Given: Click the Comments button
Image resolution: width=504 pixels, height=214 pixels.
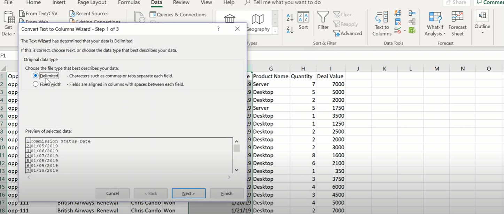Looking at the screenshot, I should (x=489, y=2).
